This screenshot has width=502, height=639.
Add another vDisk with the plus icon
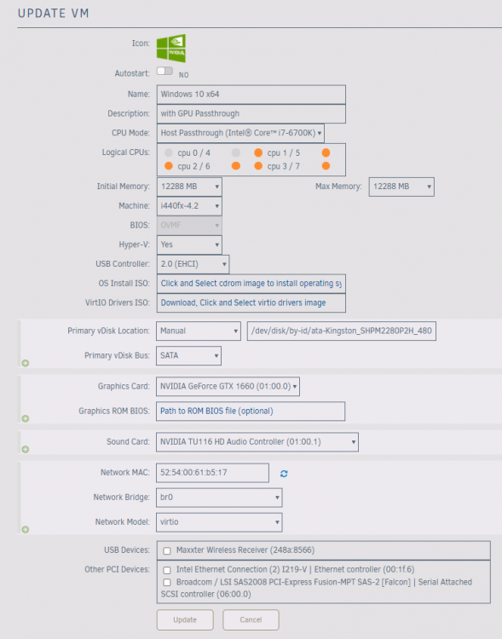[26, 363]
